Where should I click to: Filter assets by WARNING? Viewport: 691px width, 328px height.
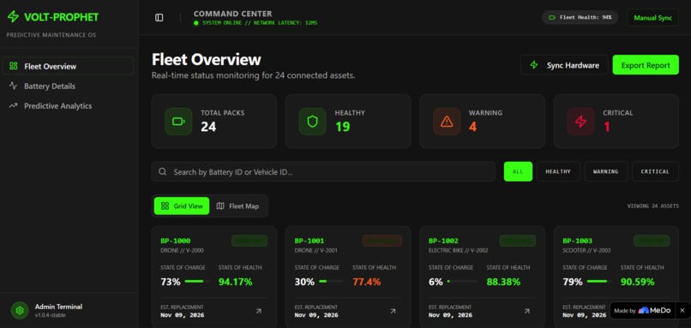(605, 171)
